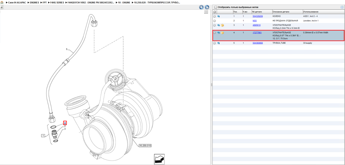Click yellow box icon in 4895610 row
Image resolution: width=345 pixels, height=165 pixels.
point(223,25)
